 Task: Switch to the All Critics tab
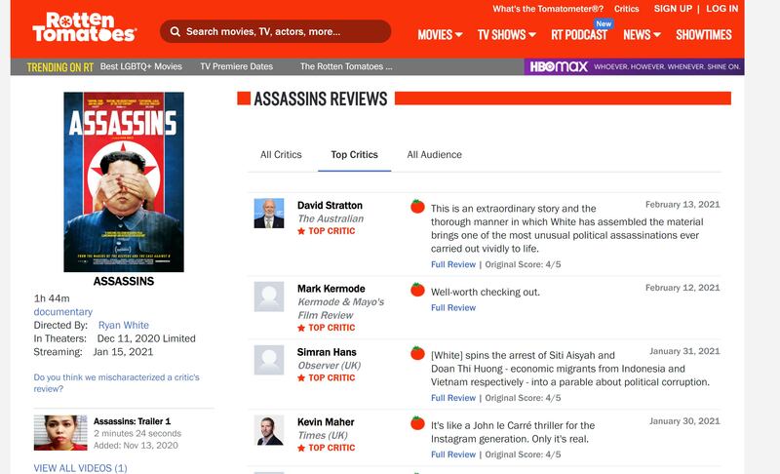click(x=281, y=155)
